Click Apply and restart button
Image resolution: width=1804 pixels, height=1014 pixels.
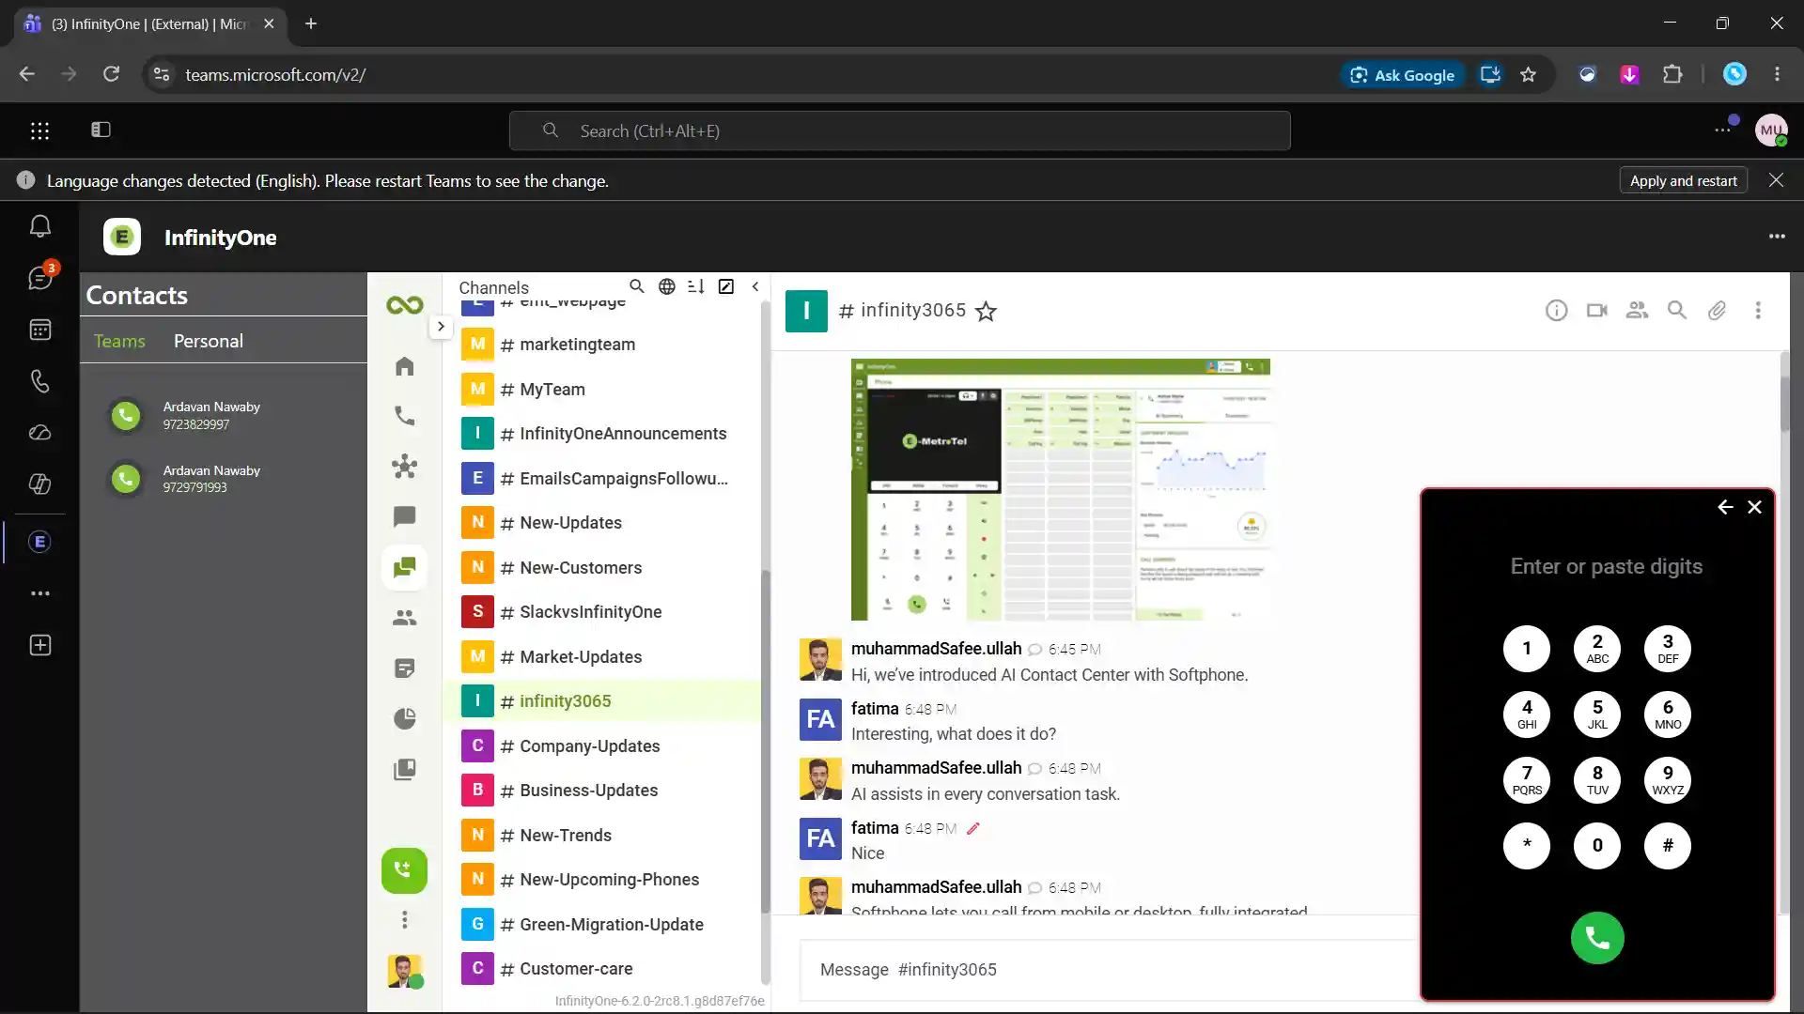click(1683, 181)
